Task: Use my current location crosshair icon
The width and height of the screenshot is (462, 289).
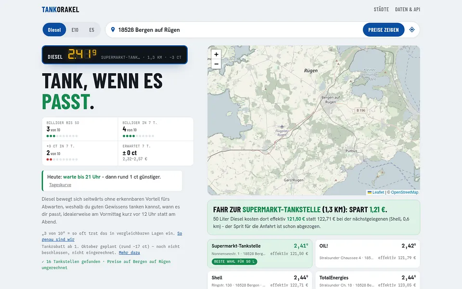Action: coord(412,29)
